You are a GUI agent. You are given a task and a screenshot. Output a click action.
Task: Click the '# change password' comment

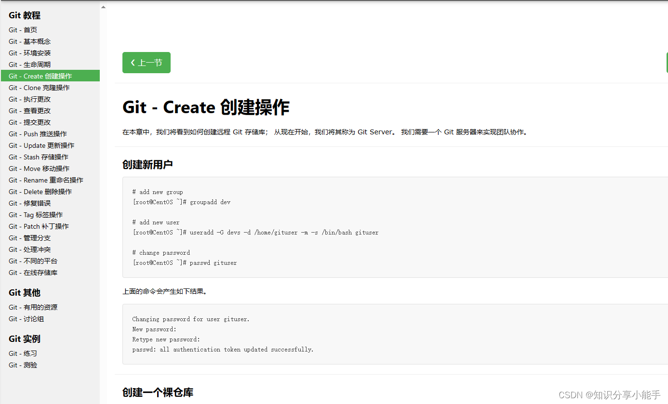click(161, 253)
